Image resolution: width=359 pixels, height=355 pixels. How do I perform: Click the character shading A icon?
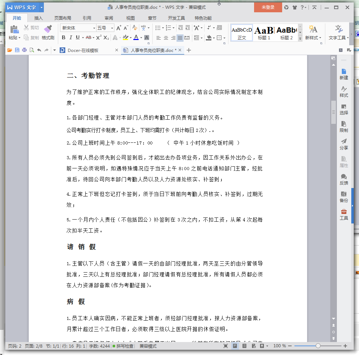click(x=147, y=38)
